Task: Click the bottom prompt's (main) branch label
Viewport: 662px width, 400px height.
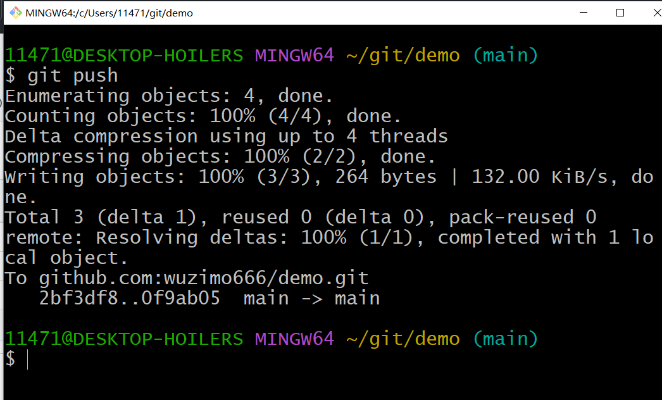Action: point(505,339)
